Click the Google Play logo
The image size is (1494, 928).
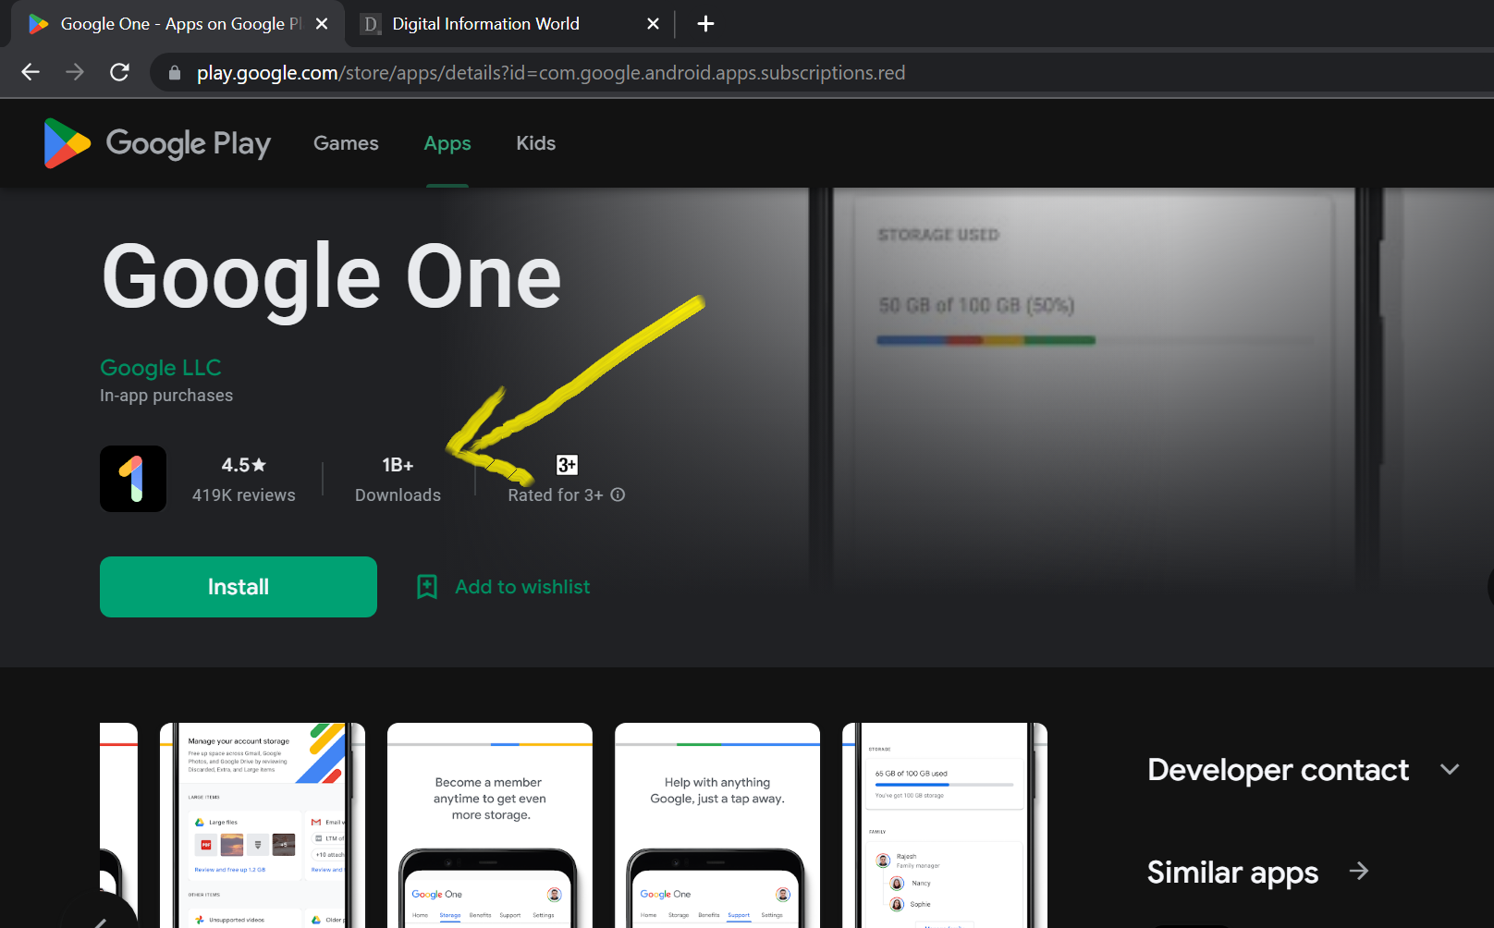tap(157, 143)
